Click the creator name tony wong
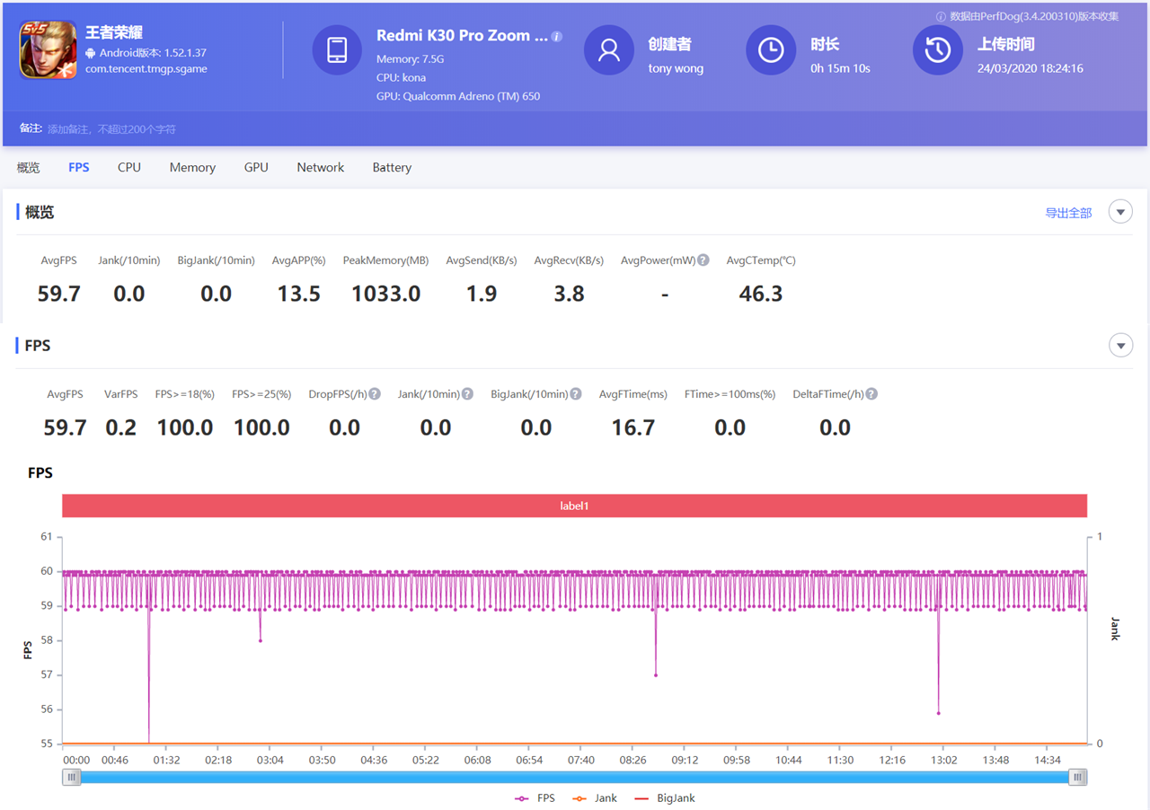This screenshot has width=1150, height=810. [676, 68]
